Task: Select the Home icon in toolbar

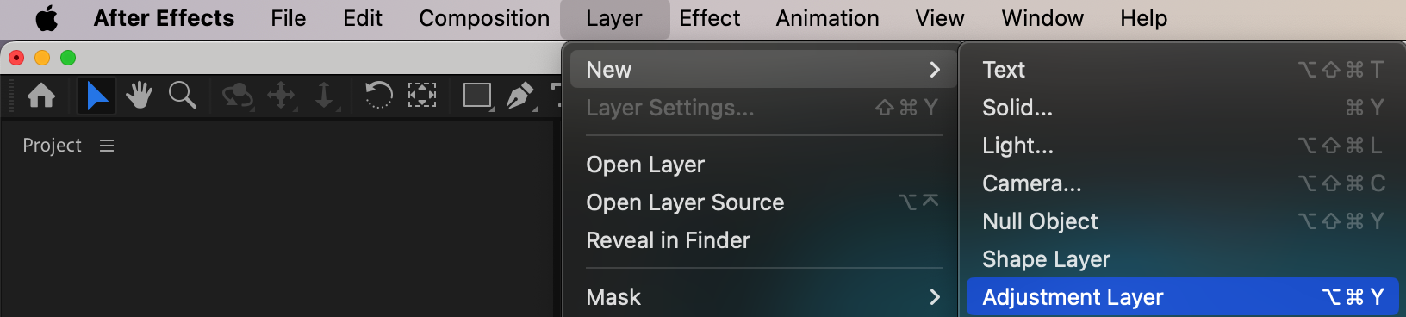Action: point(41,95)
